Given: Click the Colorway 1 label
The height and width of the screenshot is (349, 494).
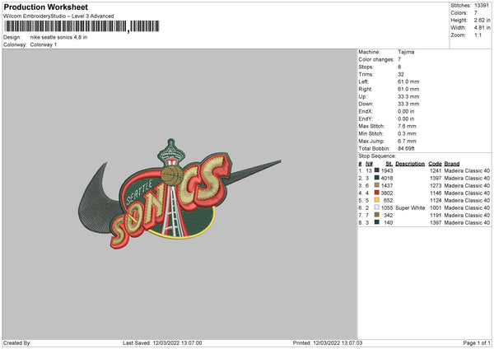Looking at the screenshot, I should click(44, 44).
